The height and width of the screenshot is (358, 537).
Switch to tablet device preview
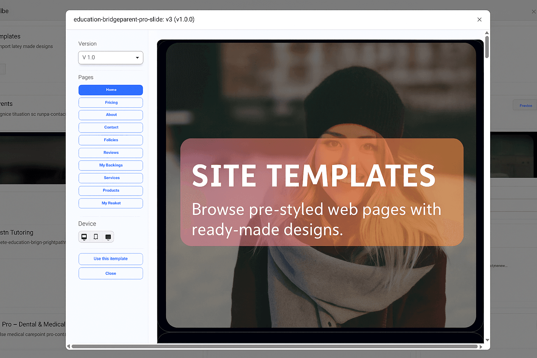(96, 237)
